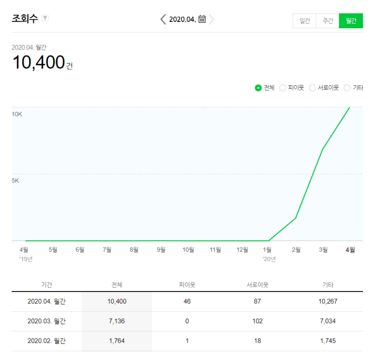Click the 피이웃 table column header
The width and height of the screenshot is (375, 352).
[x=187, y=284]
